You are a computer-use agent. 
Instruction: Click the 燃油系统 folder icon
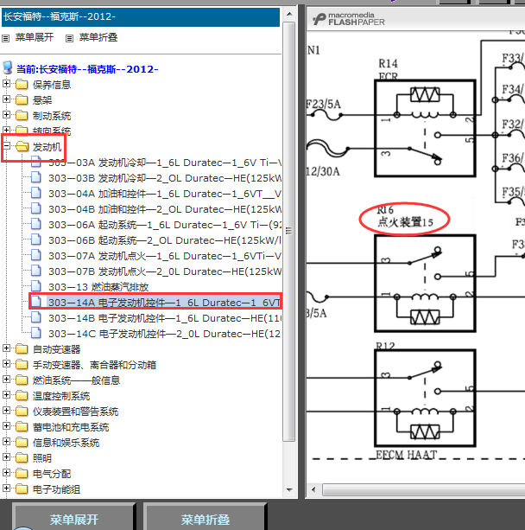[22, 380]
